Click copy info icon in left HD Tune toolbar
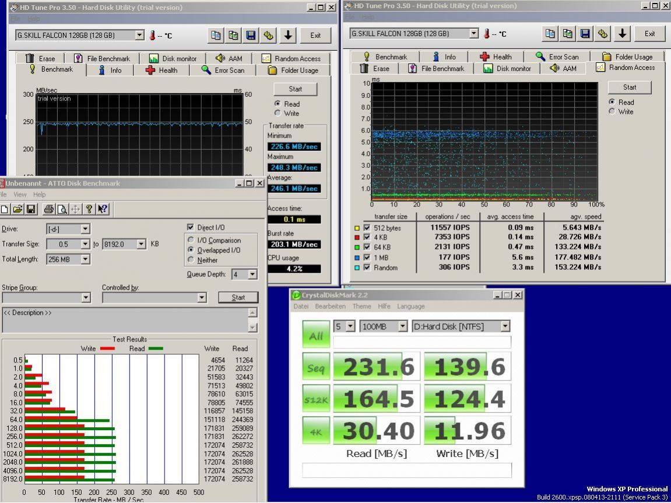 click(216, 36)
